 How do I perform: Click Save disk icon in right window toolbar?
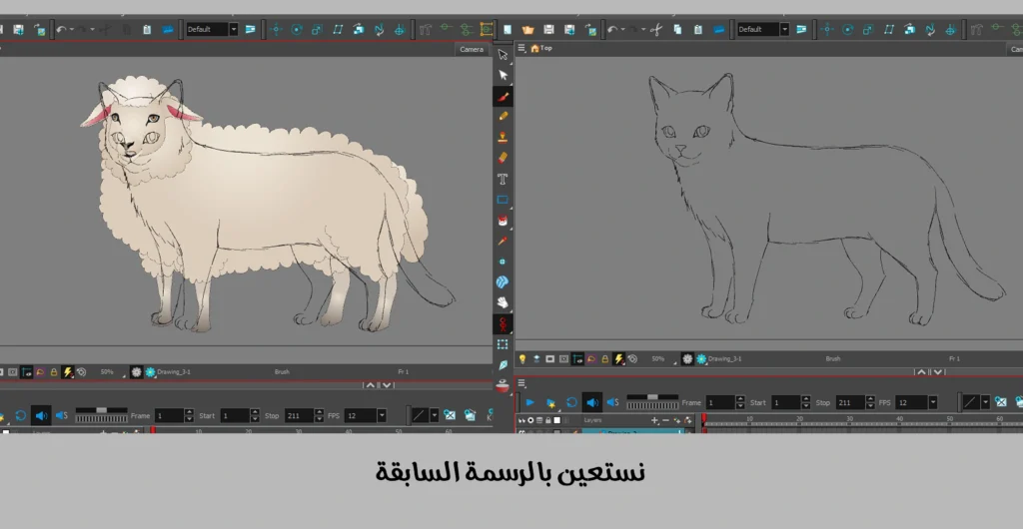tap(548, 29)
